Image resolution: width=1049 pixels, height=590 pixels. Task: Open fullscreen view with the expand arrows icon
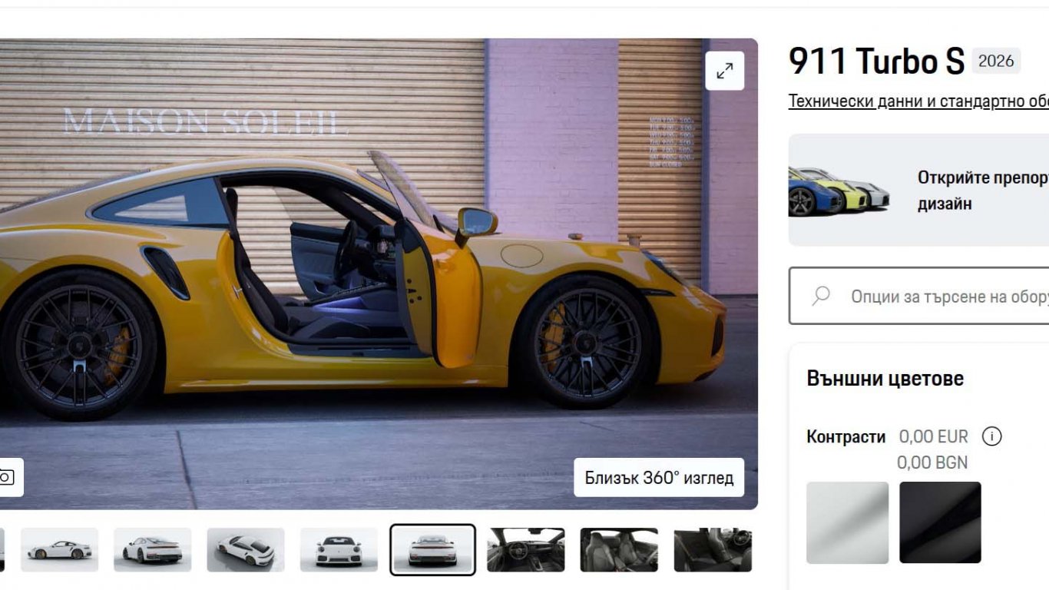click(x=724, y=71)
